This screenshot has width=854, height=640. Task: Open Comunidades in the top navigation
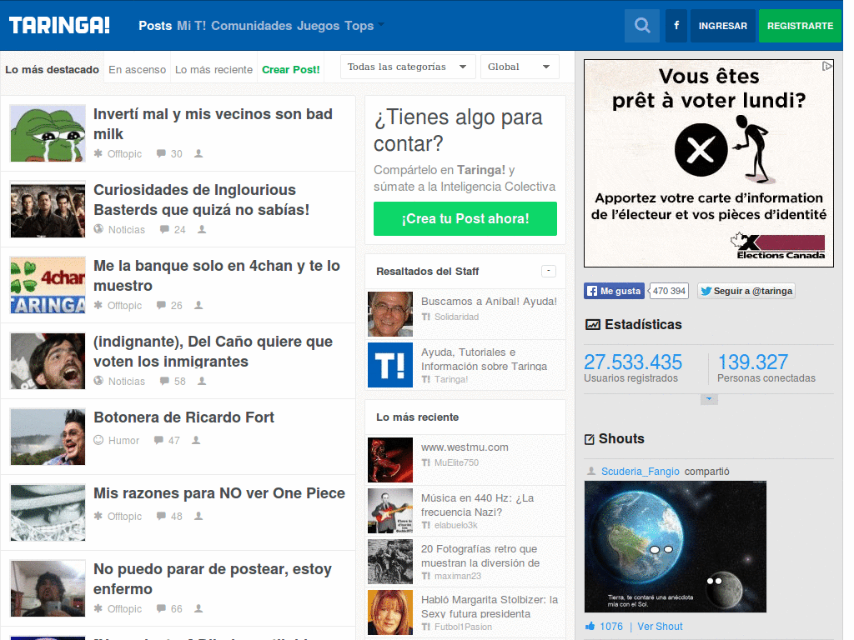click(252, 26)
